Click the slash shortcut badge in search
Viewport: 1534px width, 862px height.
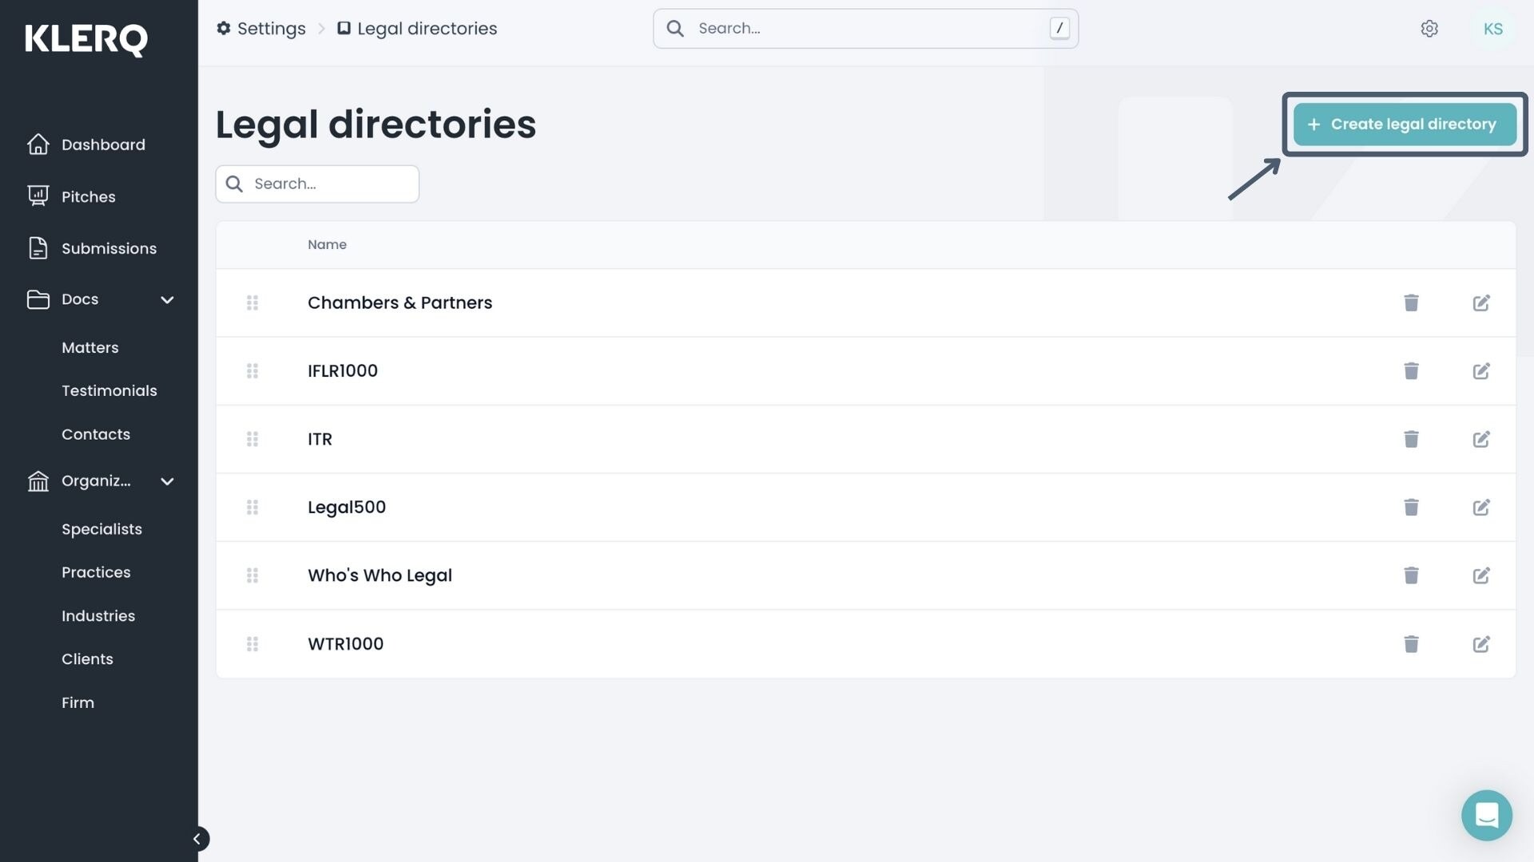1059,29
